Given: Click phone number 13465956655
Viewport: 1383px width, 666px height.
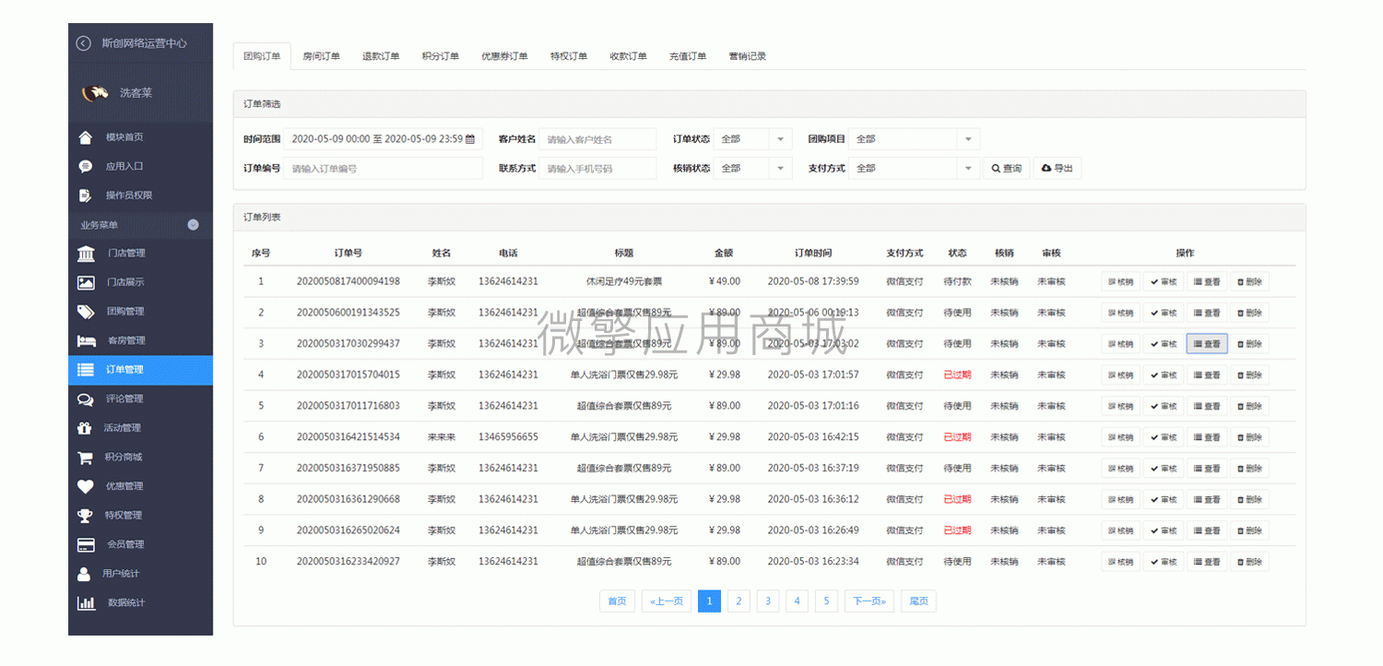Looking at the screenshot, I should pos(508,437).
